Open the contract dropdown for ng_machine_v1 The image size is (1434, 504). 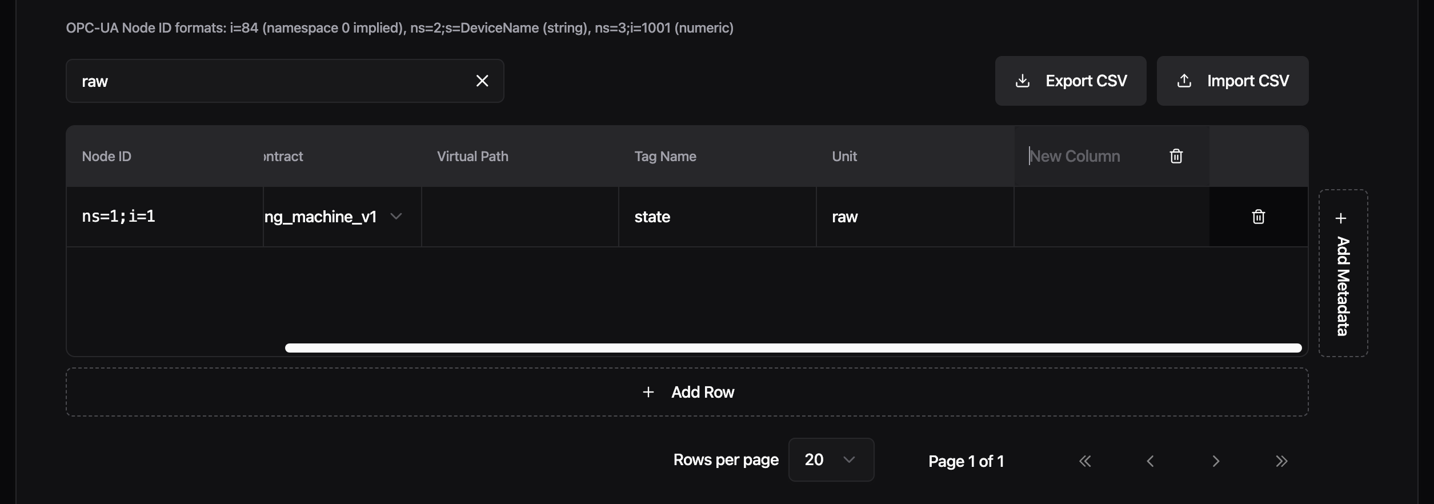(x=342, y=217)
